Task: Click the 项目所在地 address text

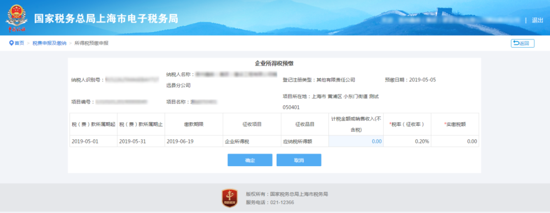Action: coord(331,102)
